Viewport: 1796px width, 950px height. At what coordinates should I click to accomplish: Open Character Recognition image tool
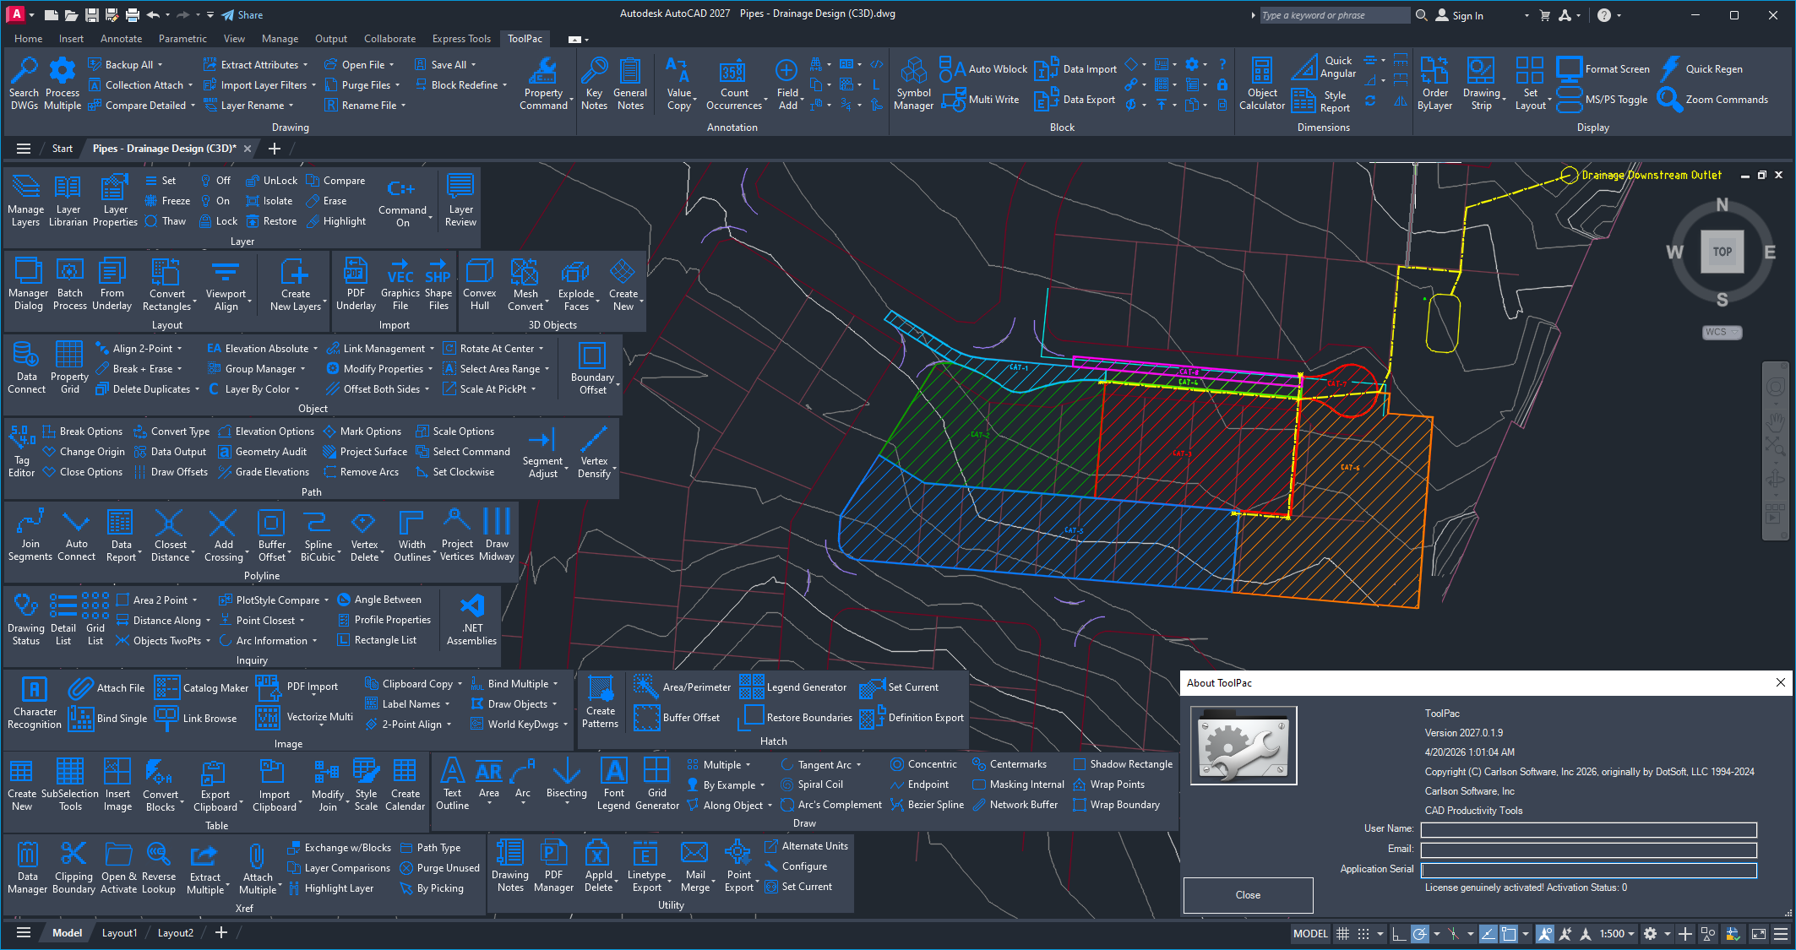click(34, 703)
